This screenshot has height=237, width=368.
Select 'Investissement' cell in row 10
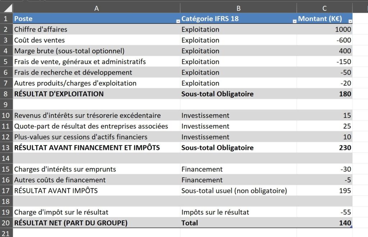pyautogui.click(x=239, y=115)
